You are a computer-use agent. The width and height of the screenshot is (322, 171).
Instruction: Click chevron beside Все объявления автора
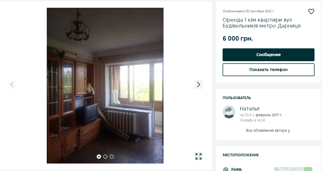289,131
